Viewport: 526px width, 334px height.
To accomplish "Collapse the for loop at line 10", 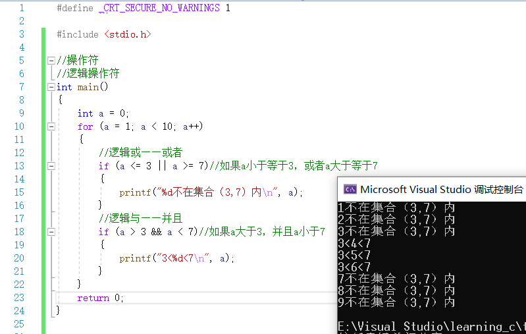I will coord(51,126).
